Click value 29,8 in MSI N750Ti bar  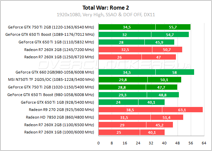(123, 80)
